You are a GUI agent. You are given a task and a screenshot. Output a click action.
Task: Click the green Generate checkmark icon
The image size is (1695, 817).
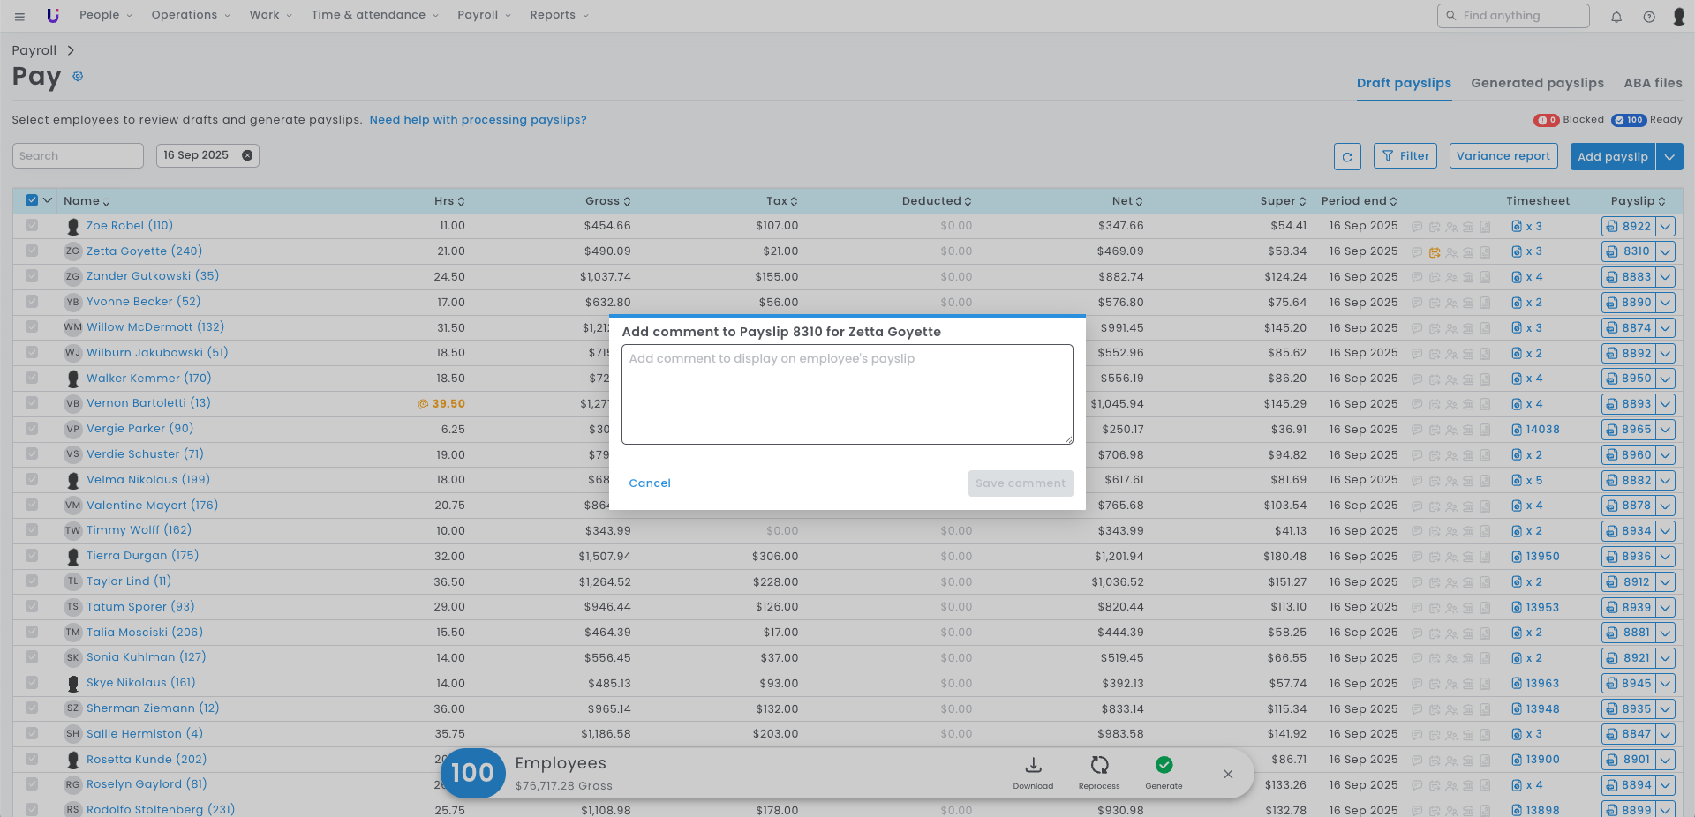tap(1164, 766)
